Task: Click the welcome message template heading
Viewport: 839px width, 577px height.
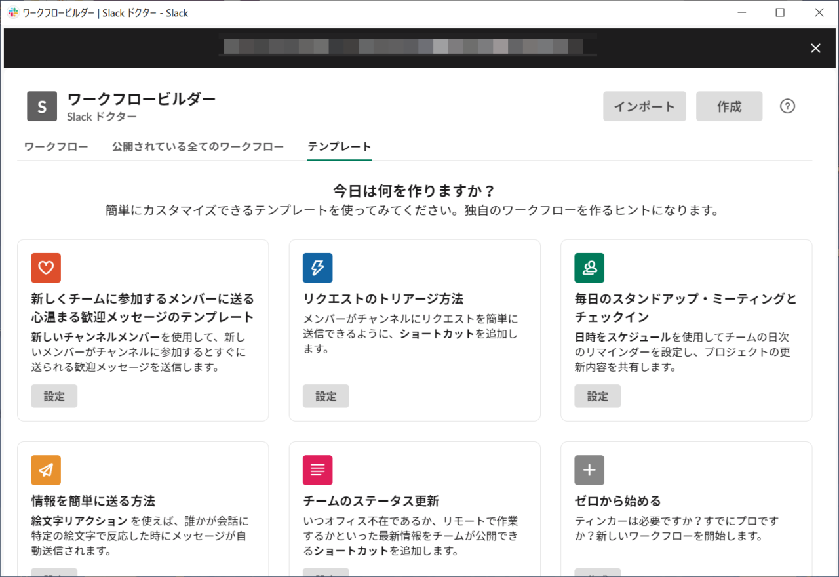Action: pyautogui.click(x=143, y=308)
